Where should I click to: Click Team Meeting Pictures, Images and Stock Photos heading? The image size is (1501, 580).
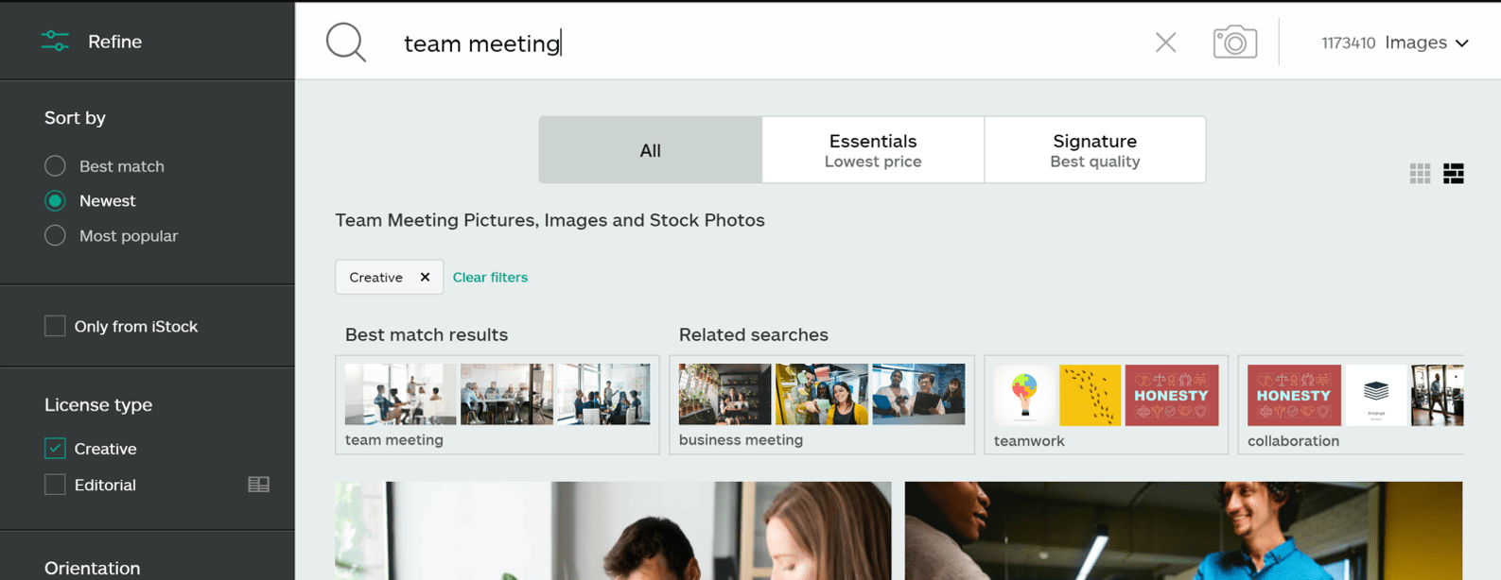[x=550, y=220]
